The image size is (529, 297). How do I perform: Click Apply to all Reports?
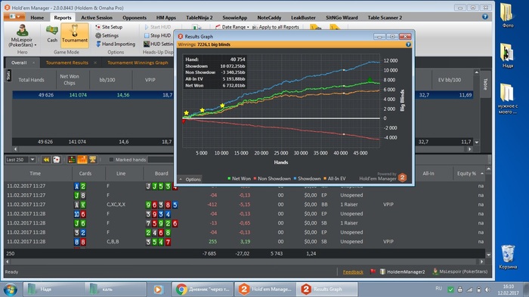pos(276,27)
